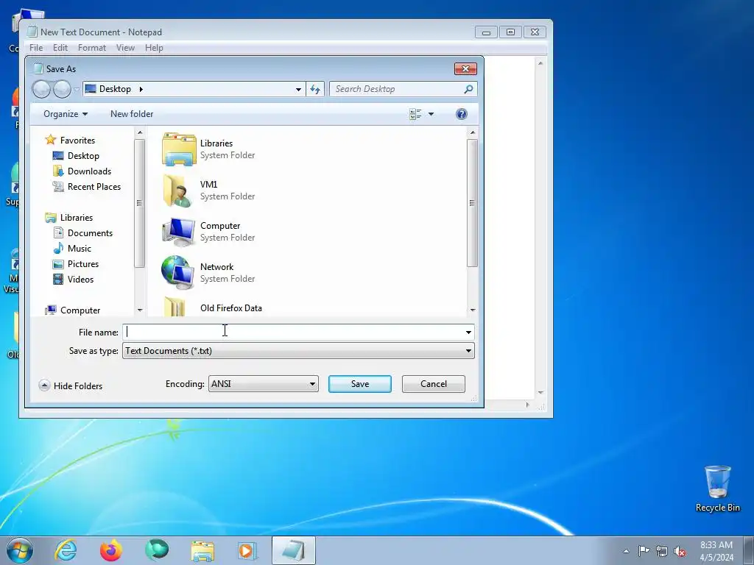The width and height of the screenshot is (754, 565).
Task: Click the Save button
Action: click(359, 384)
